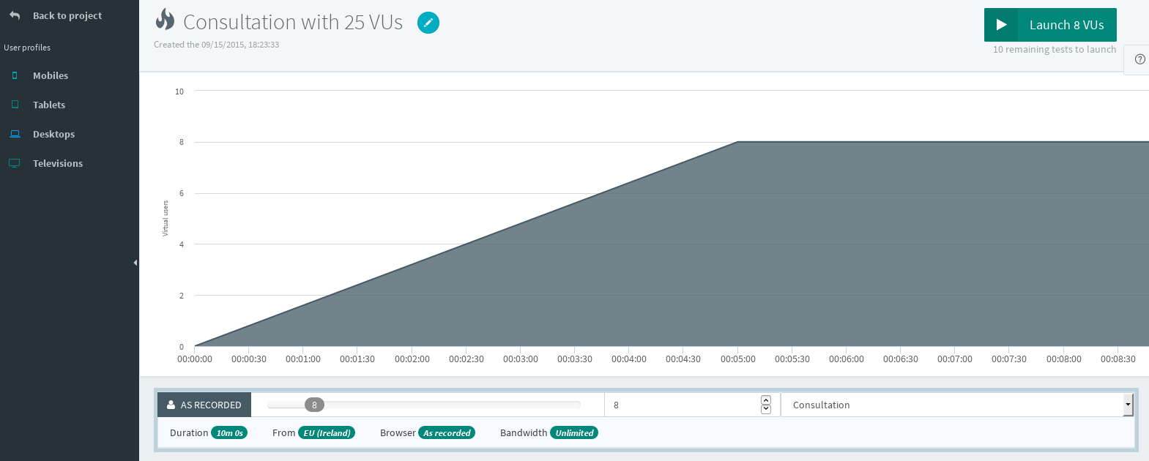
Task: Decrease virtual users with down stepper arrow
Action: pyautogui.click(x=766, y=409)
